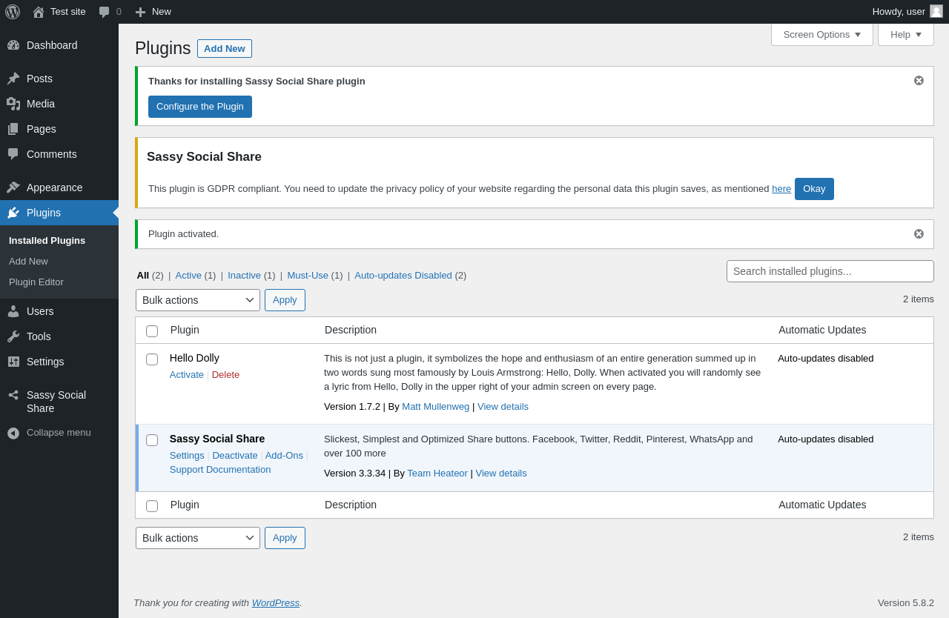
Task: Tick the Sassy Social Share plugin checkbox
Action: [x=152, y=440]
